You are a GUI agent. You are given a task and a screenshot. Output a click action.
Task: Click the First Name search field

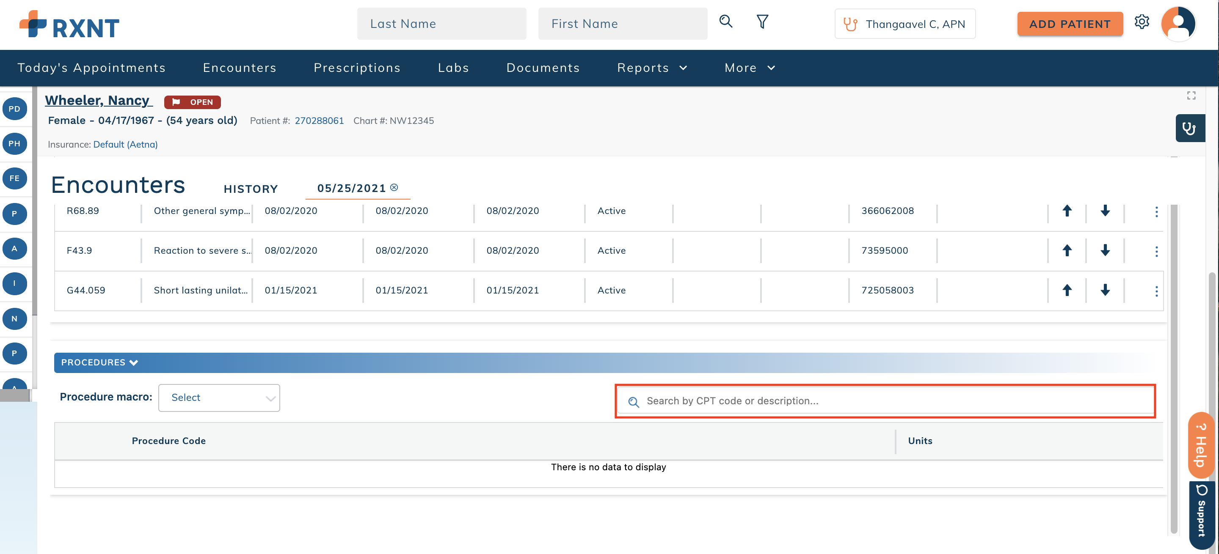pyautogui.click(x=623, y=24)
